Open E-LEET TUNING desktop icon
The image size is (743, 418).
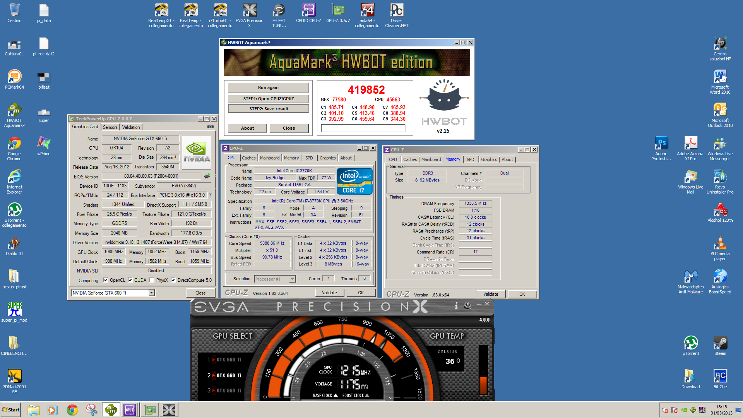tap(279, 15)
